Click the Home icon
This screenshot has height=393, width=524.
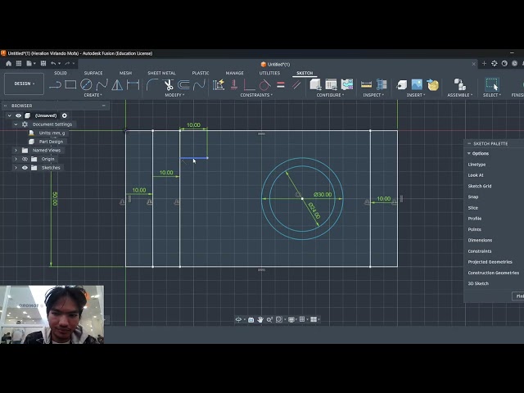tap(9, 63)
